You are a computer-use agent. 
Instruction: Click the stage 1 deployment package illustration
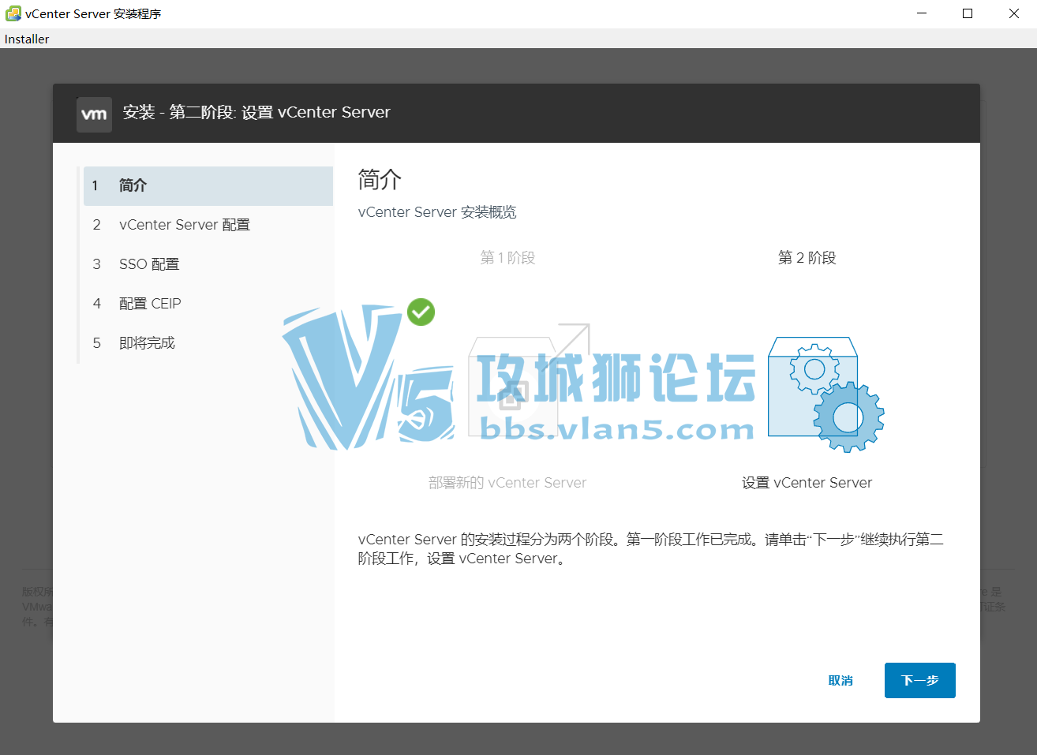[509, 387]
